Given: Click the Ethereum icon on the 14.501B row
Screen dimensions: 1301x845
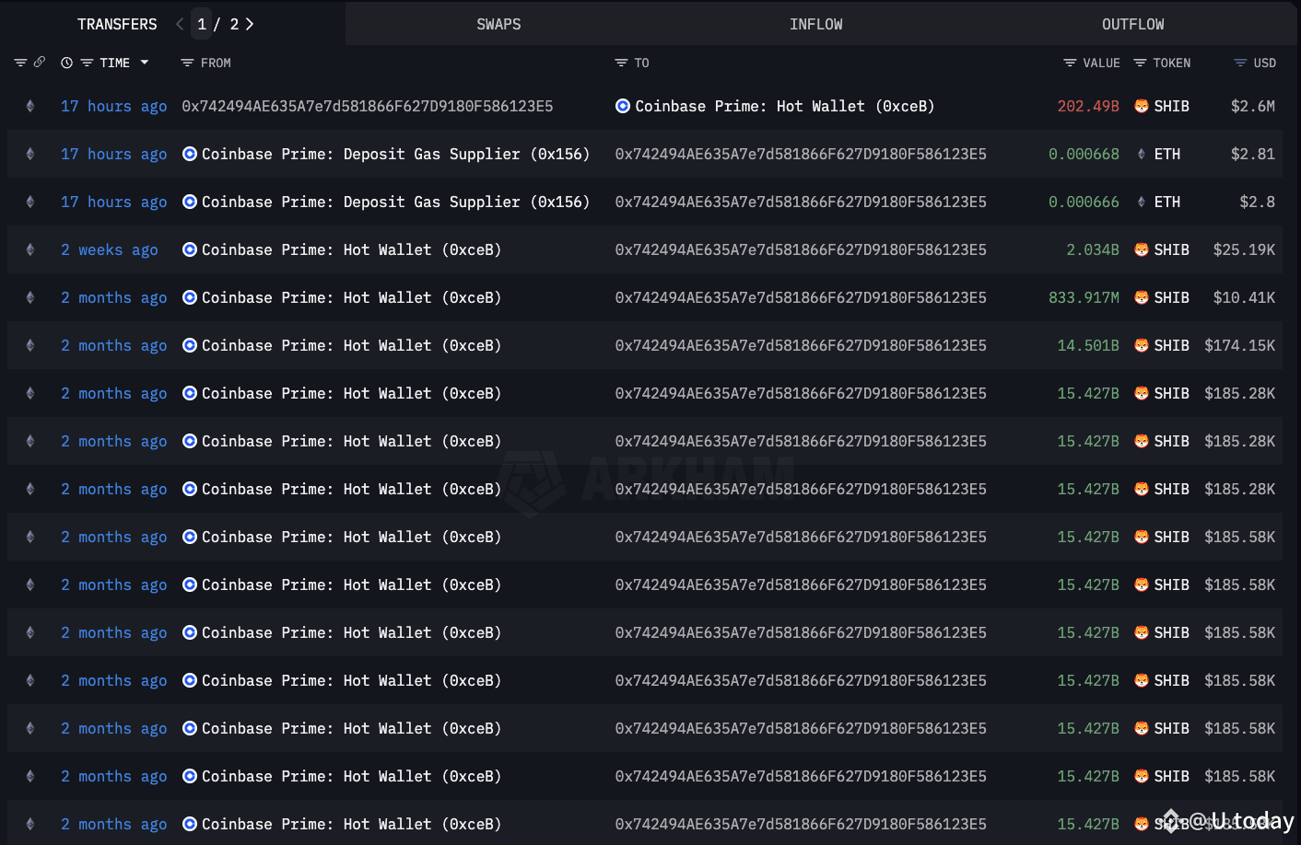Looking at the screenshot, I should (30, 345).
